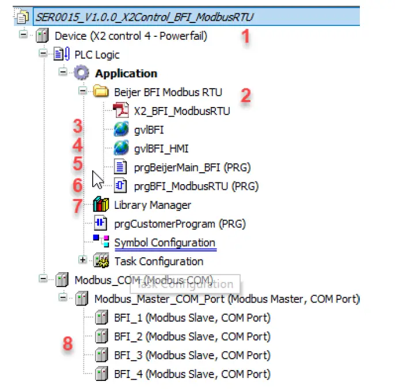
Task: Select BFI_3 (Modbus Slave, COM Port)
Action: click(192, 355)
